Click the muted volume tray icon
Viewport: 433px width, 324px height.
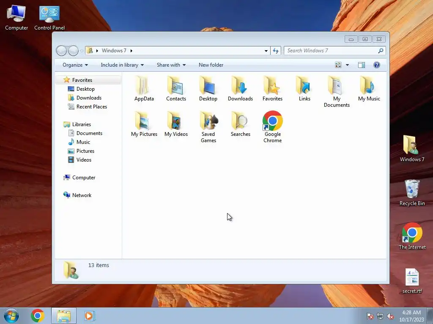390,316
